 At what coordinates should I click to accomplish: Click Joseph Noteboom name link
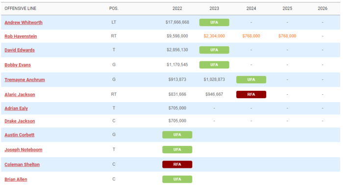[x=24, y=150]
